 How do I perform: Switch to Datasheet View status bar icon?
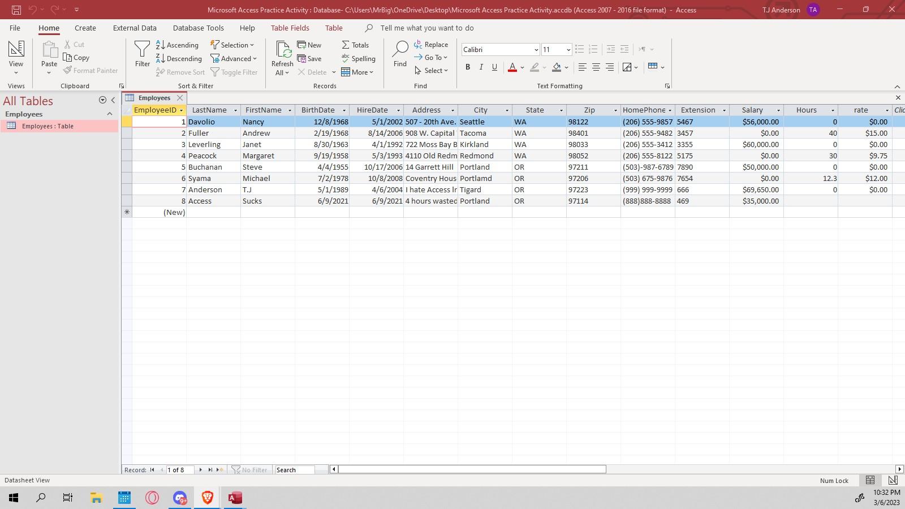[x=870, y=480]
